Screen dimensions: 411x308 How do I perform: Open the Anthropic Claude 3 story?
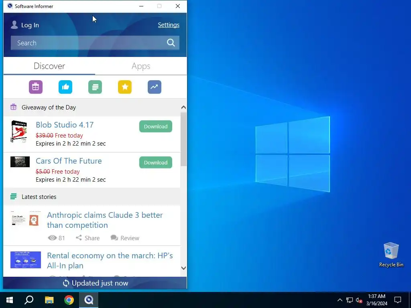click(x=105, y=220)
